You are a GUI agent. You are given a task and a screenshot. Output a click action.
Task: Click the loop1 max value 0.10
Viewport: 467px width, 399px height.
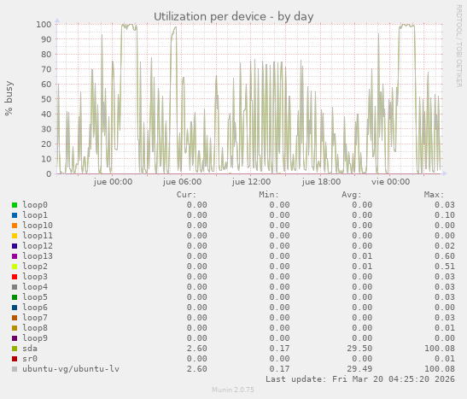pos(445,215)
